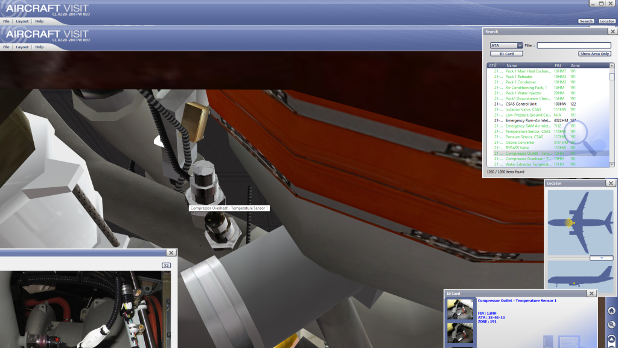Select the 'Temperature Sensor, CSAS' row
Image resolution: width=618 pixels, height=348 pixels.
(548, 131)
